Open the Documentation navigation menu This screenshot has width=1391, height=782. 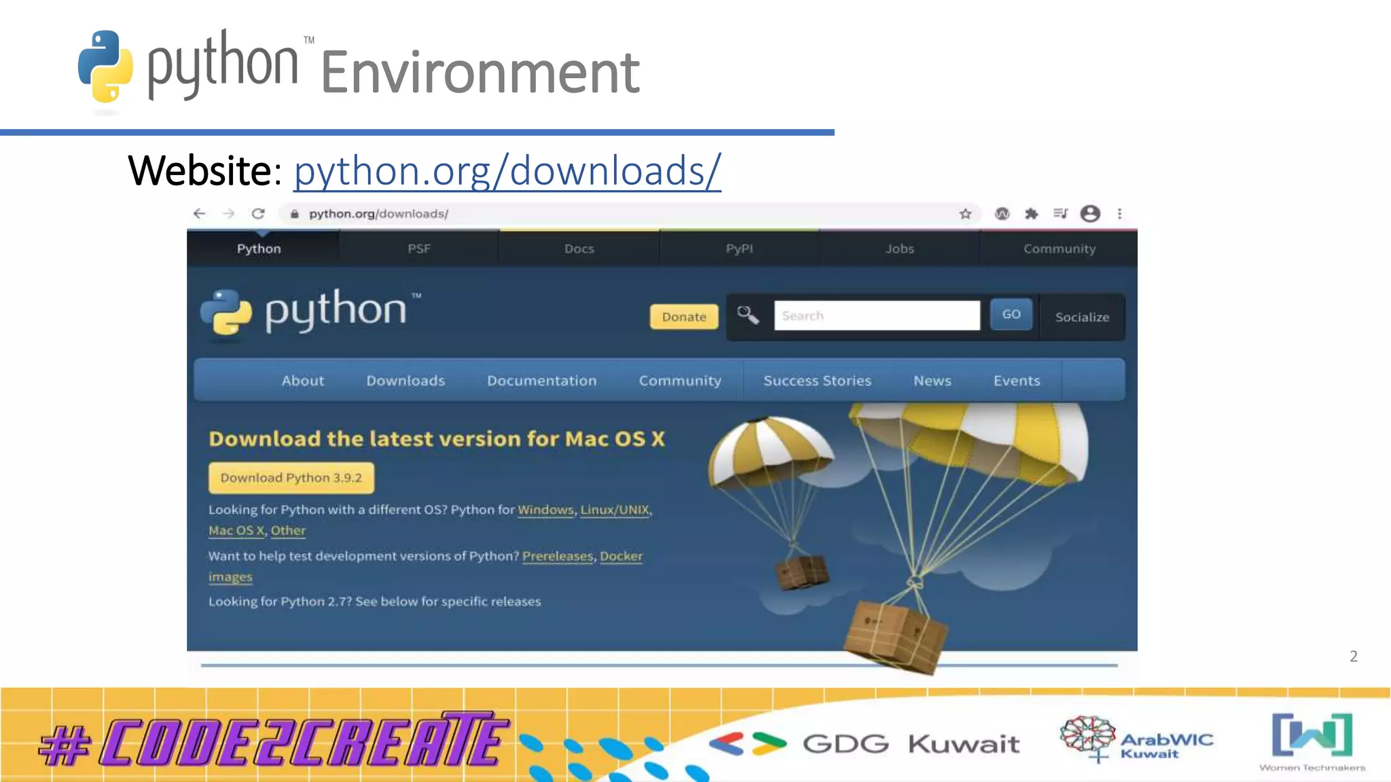(x=541, y=381)
